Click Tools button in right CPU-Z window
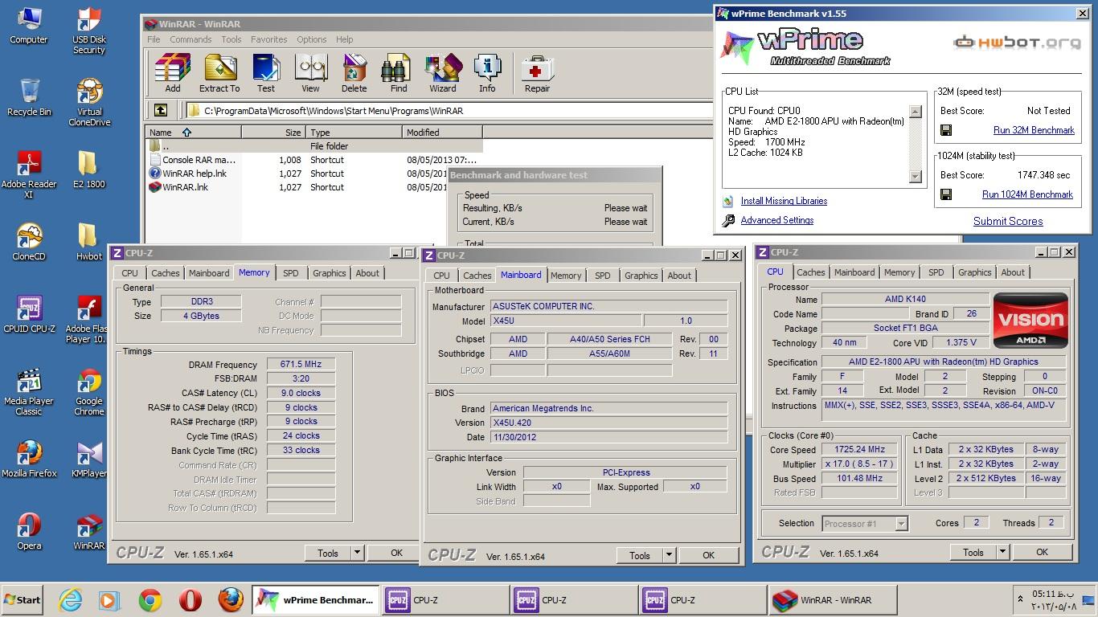The width and height of the screenshot is (1098, 617). tap(973, 552)
